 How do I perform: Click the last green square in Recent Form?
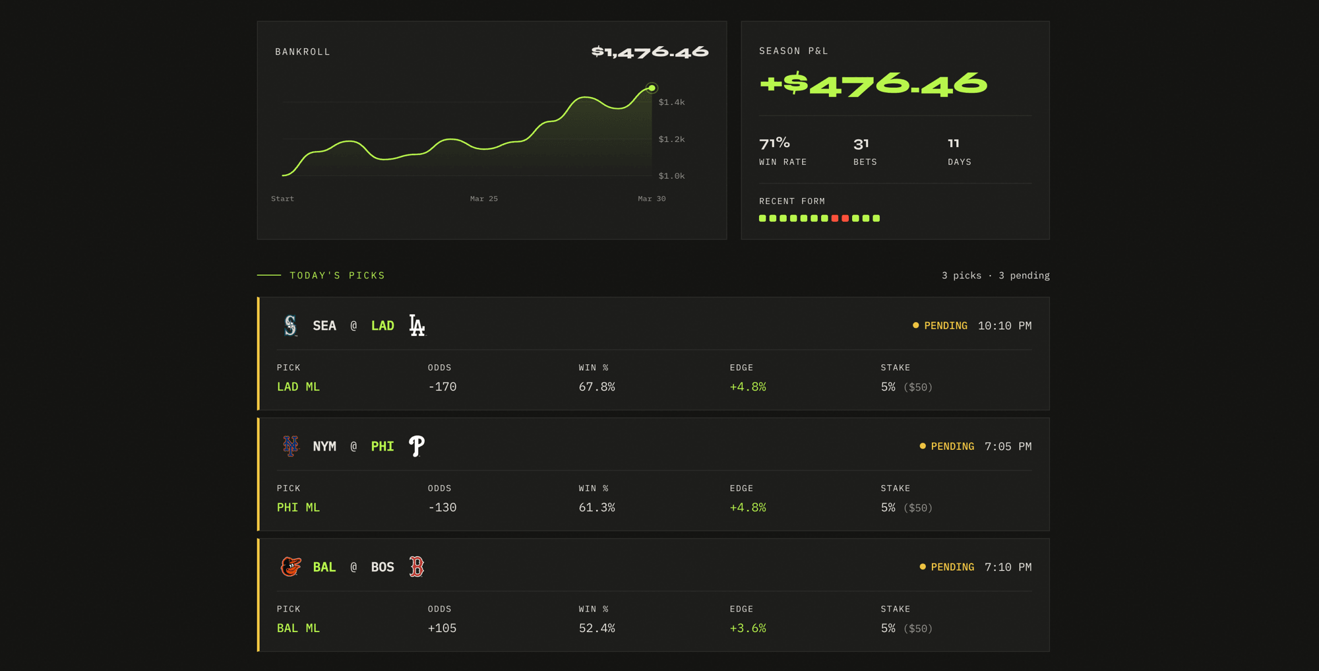coord(876,218)
